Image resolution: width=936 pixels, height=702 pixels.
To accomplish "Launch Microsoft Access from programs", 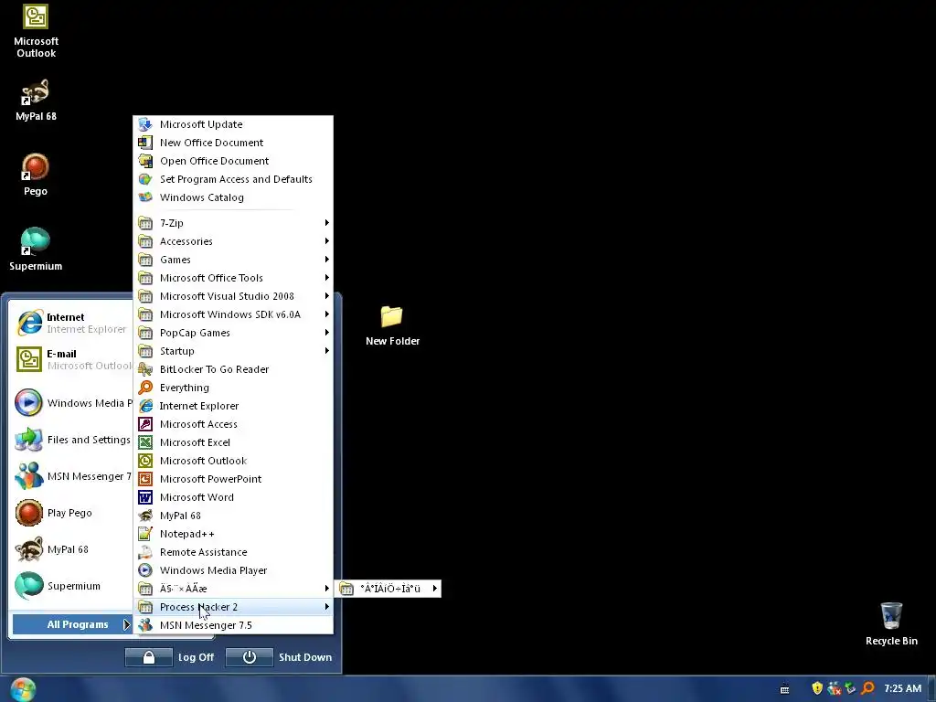I will click(233, 424).
